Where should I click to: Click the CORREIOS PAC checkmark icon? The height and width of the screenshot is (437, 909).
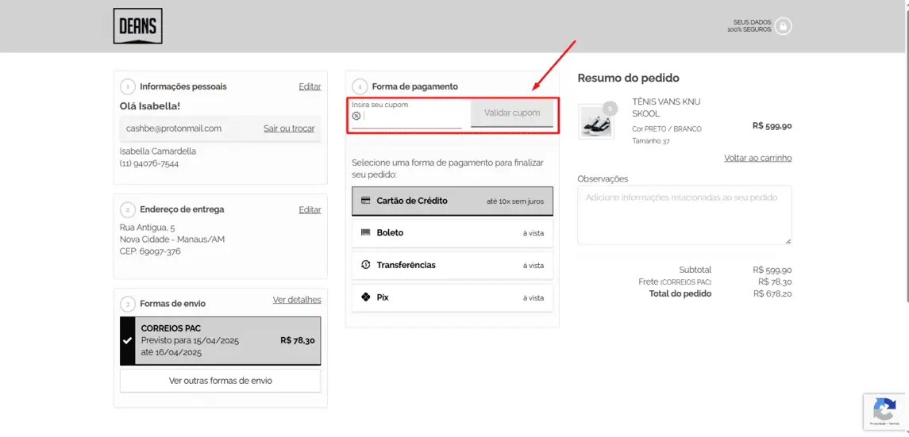coord(128,340)
